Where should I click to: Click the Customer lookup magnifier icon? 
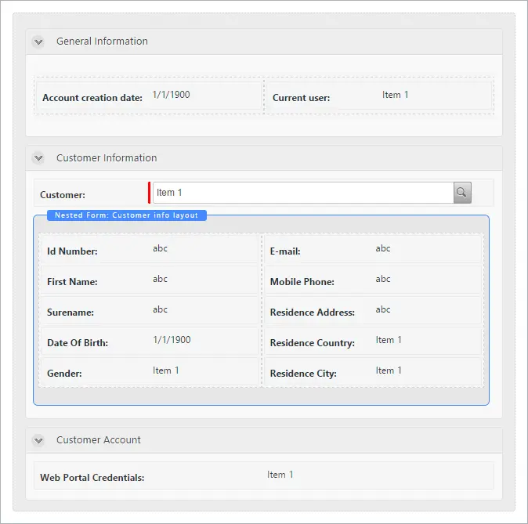tap(462, 193)
